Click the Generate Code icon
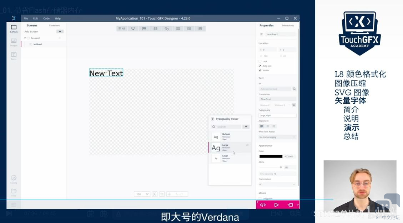The width and height of the screenshot is (403, 223). click(x=263, y=205)
